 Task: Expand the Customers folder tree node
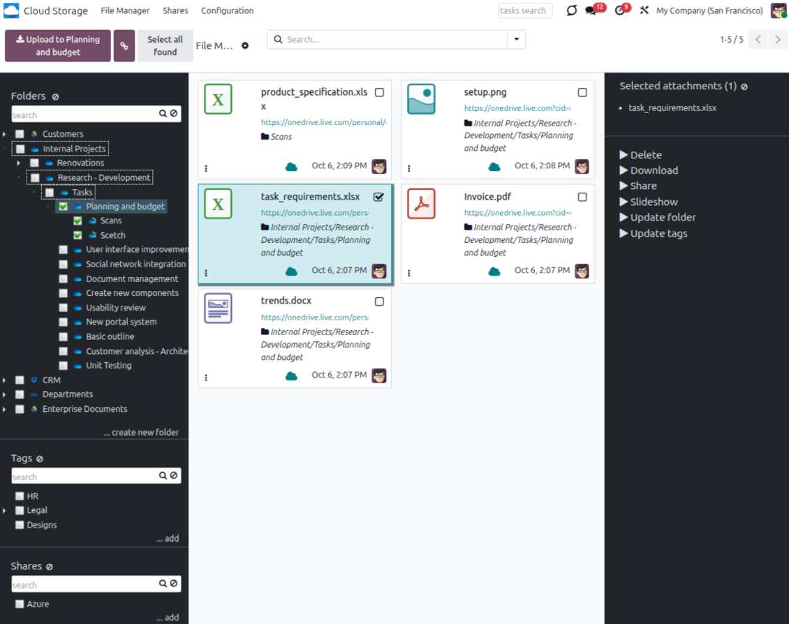click(4, 134)
